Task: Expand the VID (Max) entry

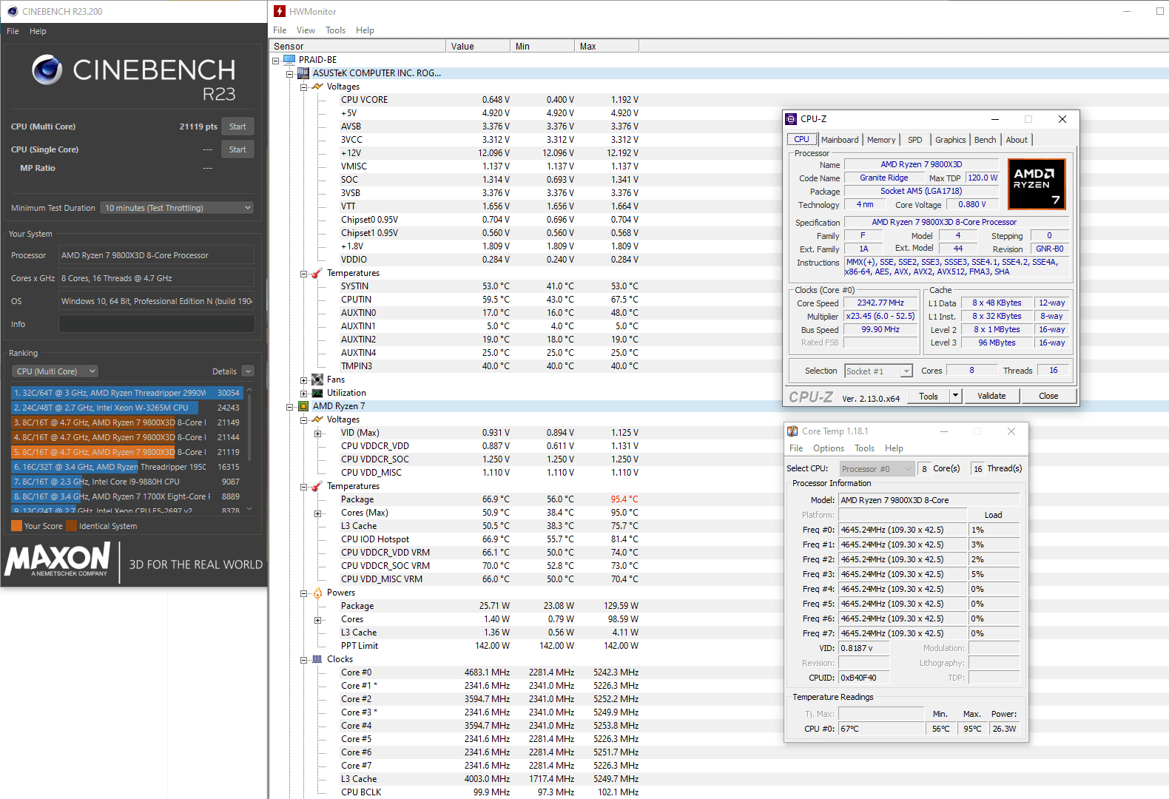Action: [x=318, y=434]
